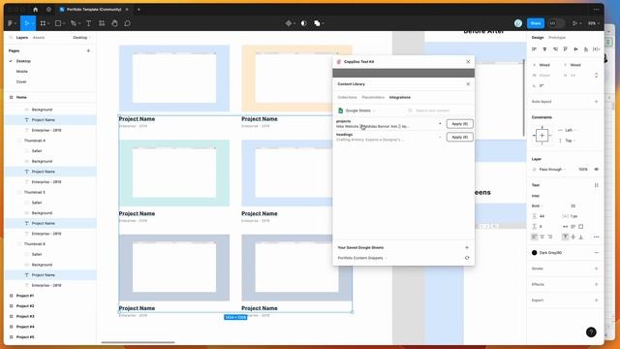
Task: Select the Pen tool
Action: tap(74, 23)
